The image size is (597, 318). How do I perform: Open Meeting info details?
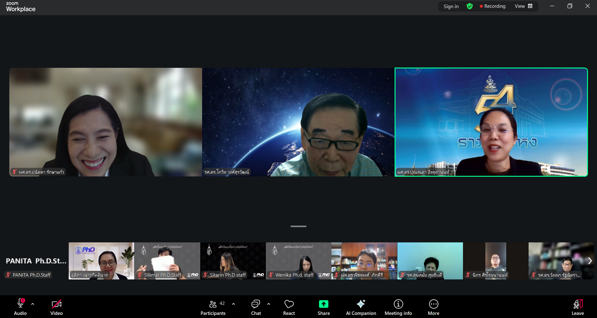pos(398,307)
